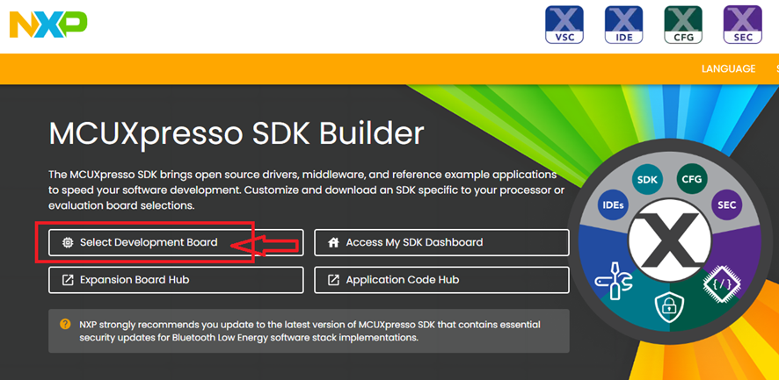Click the code chip icon on the wheel

pos(722,284)
